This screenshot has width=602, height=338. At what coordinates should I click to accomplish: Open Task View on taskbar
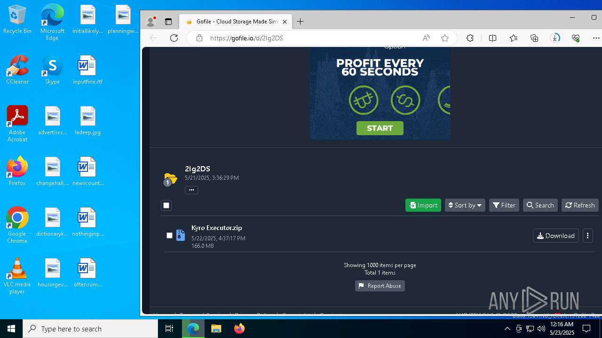(169, 329)
